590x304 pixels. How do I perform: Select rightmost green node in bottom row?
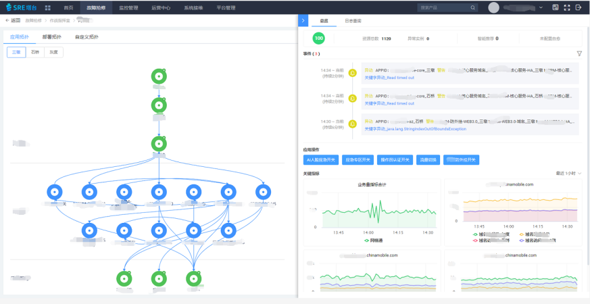[193, 278]
